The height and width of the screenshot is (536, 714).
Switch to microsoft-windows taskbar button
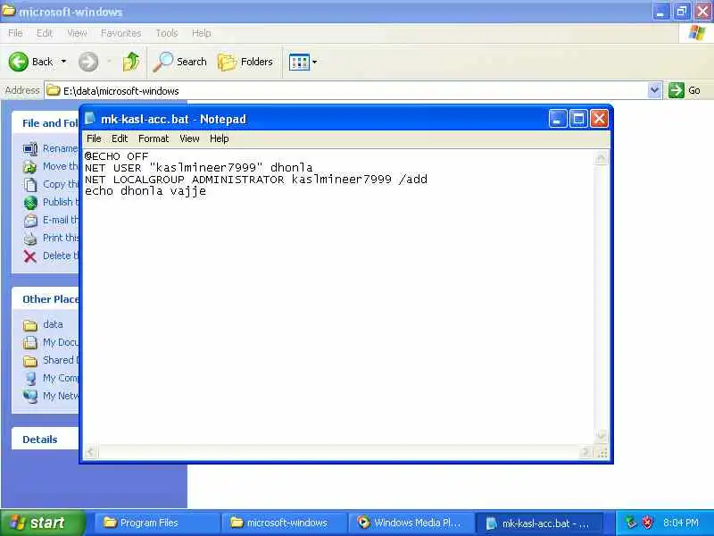[283, 523]
